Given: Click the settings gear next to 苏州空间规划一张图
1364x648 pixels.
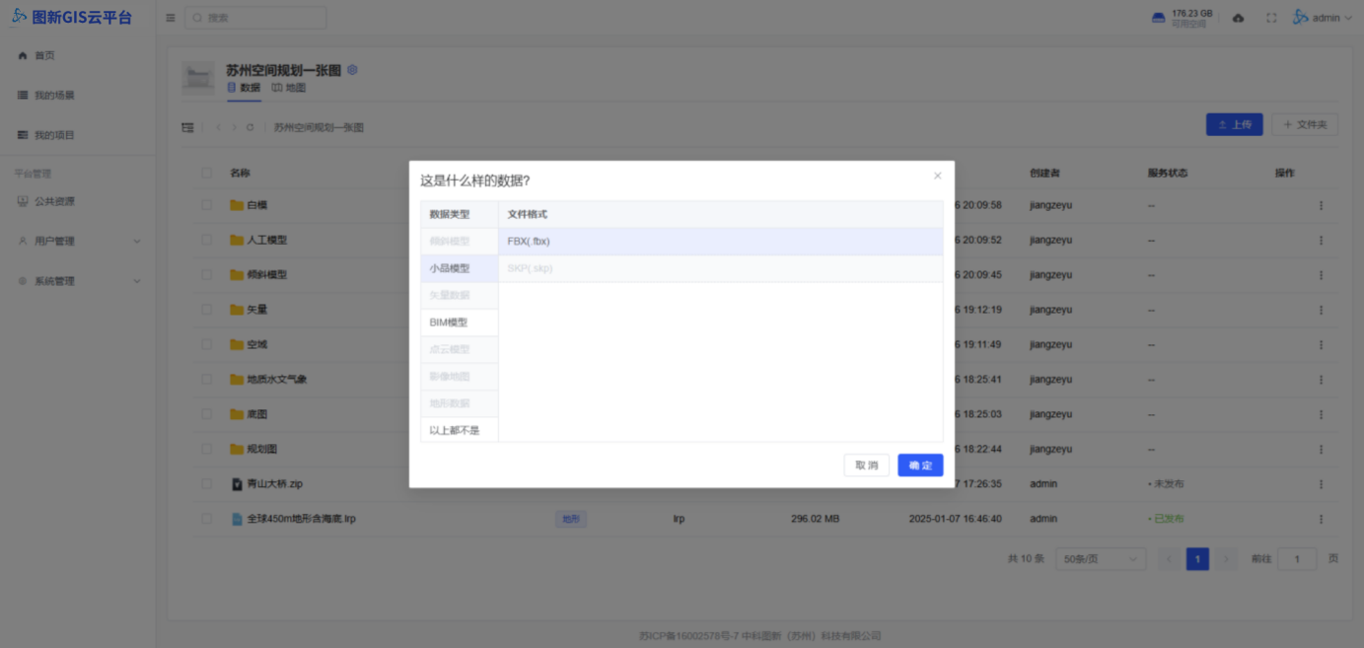Looking at the screenshot, I should pos(352,70).
